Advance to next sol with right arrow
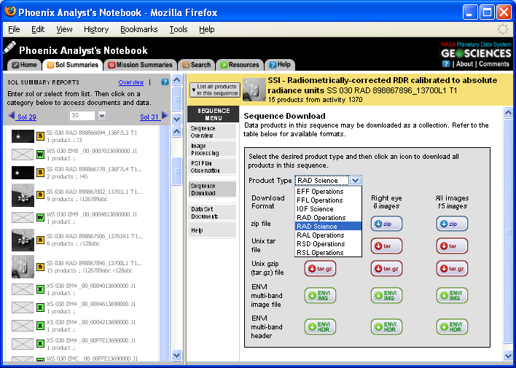This screenshot has height=368, width=516. pyautogui.click(x=165, y=117)
